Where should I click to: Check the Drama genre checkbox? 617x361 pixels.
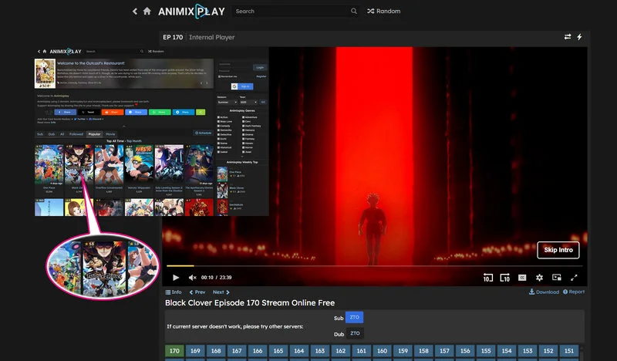(x=244, y=135)
